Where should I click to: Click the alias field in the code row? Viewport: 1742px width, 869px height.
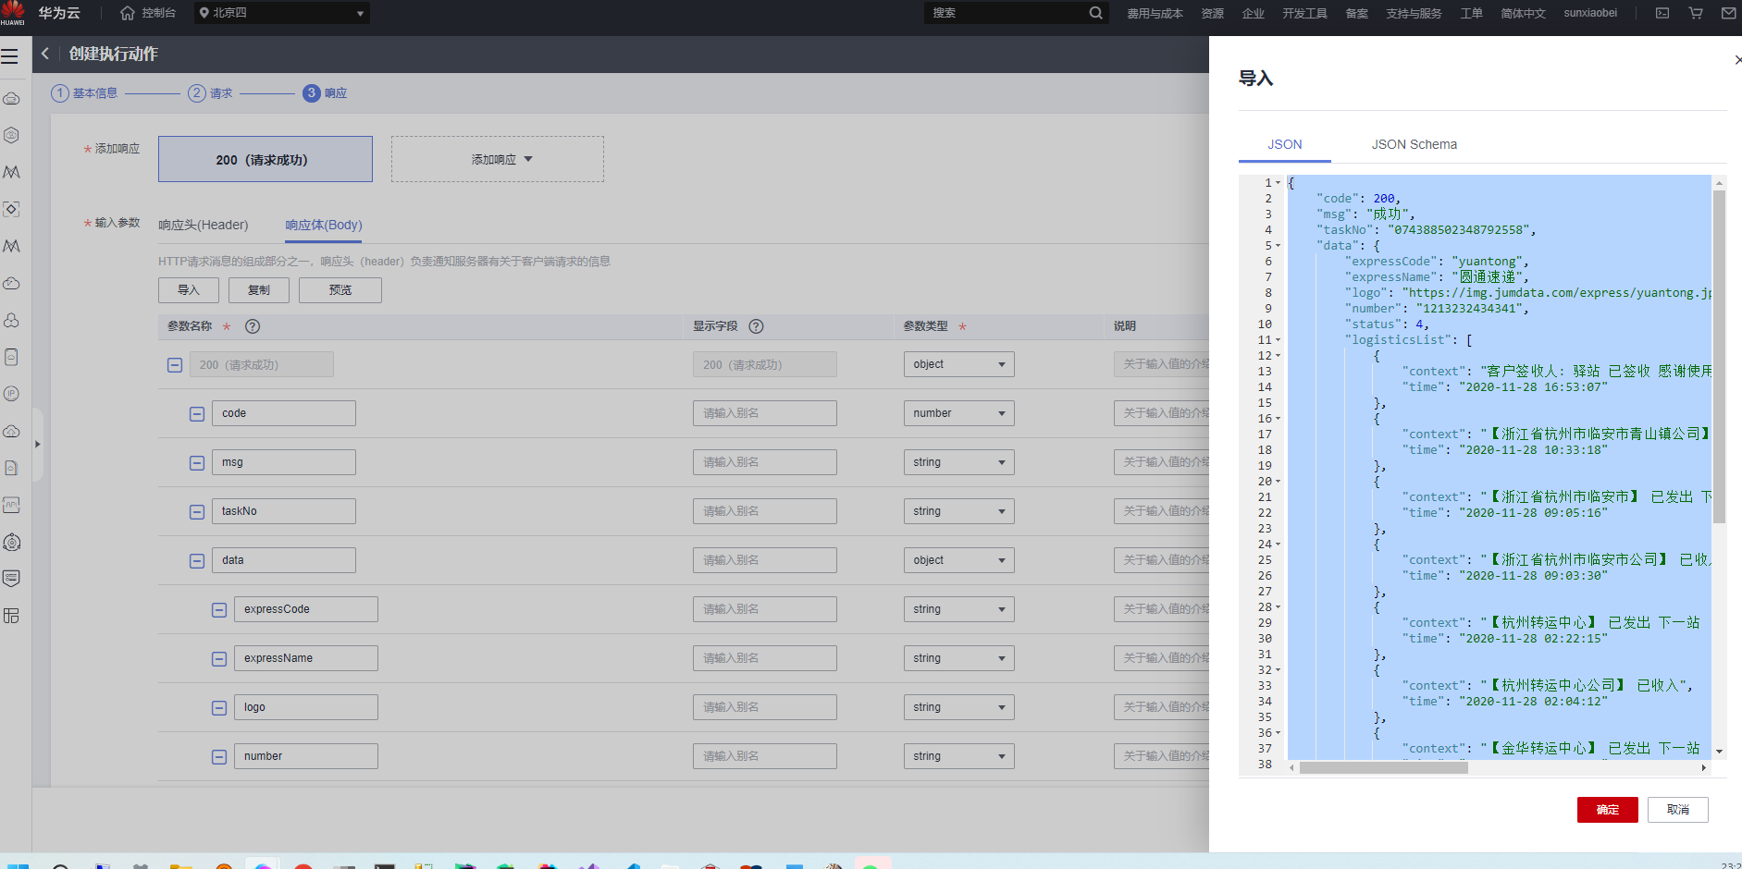tap(765, 413)
